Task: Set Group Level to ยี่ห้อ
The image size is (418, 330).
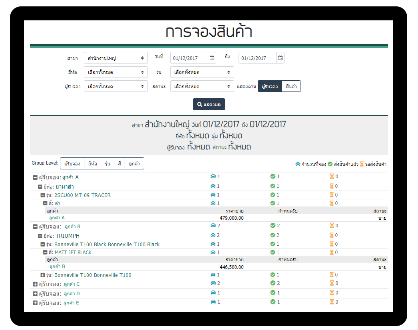Action: (x=92, y=163)
